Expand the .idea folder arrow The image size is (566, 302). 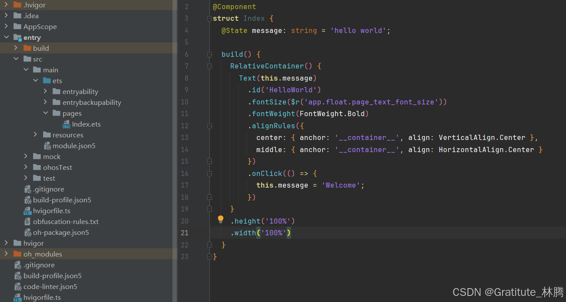[6, 16]
